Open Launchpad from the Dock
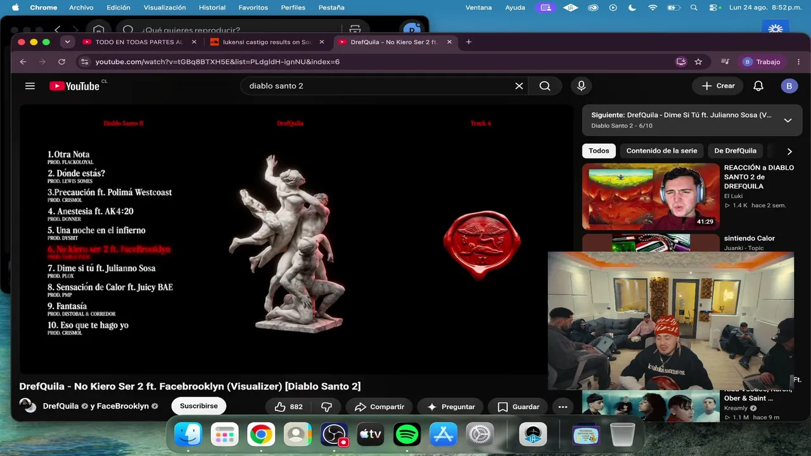Screen dimensions: 811x456 [x=224, y=434]
